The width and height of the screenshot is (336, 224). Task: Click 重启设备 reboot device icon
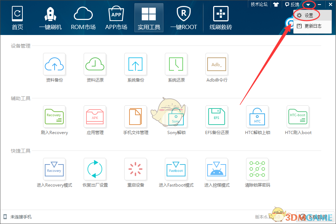click(135, 169)
